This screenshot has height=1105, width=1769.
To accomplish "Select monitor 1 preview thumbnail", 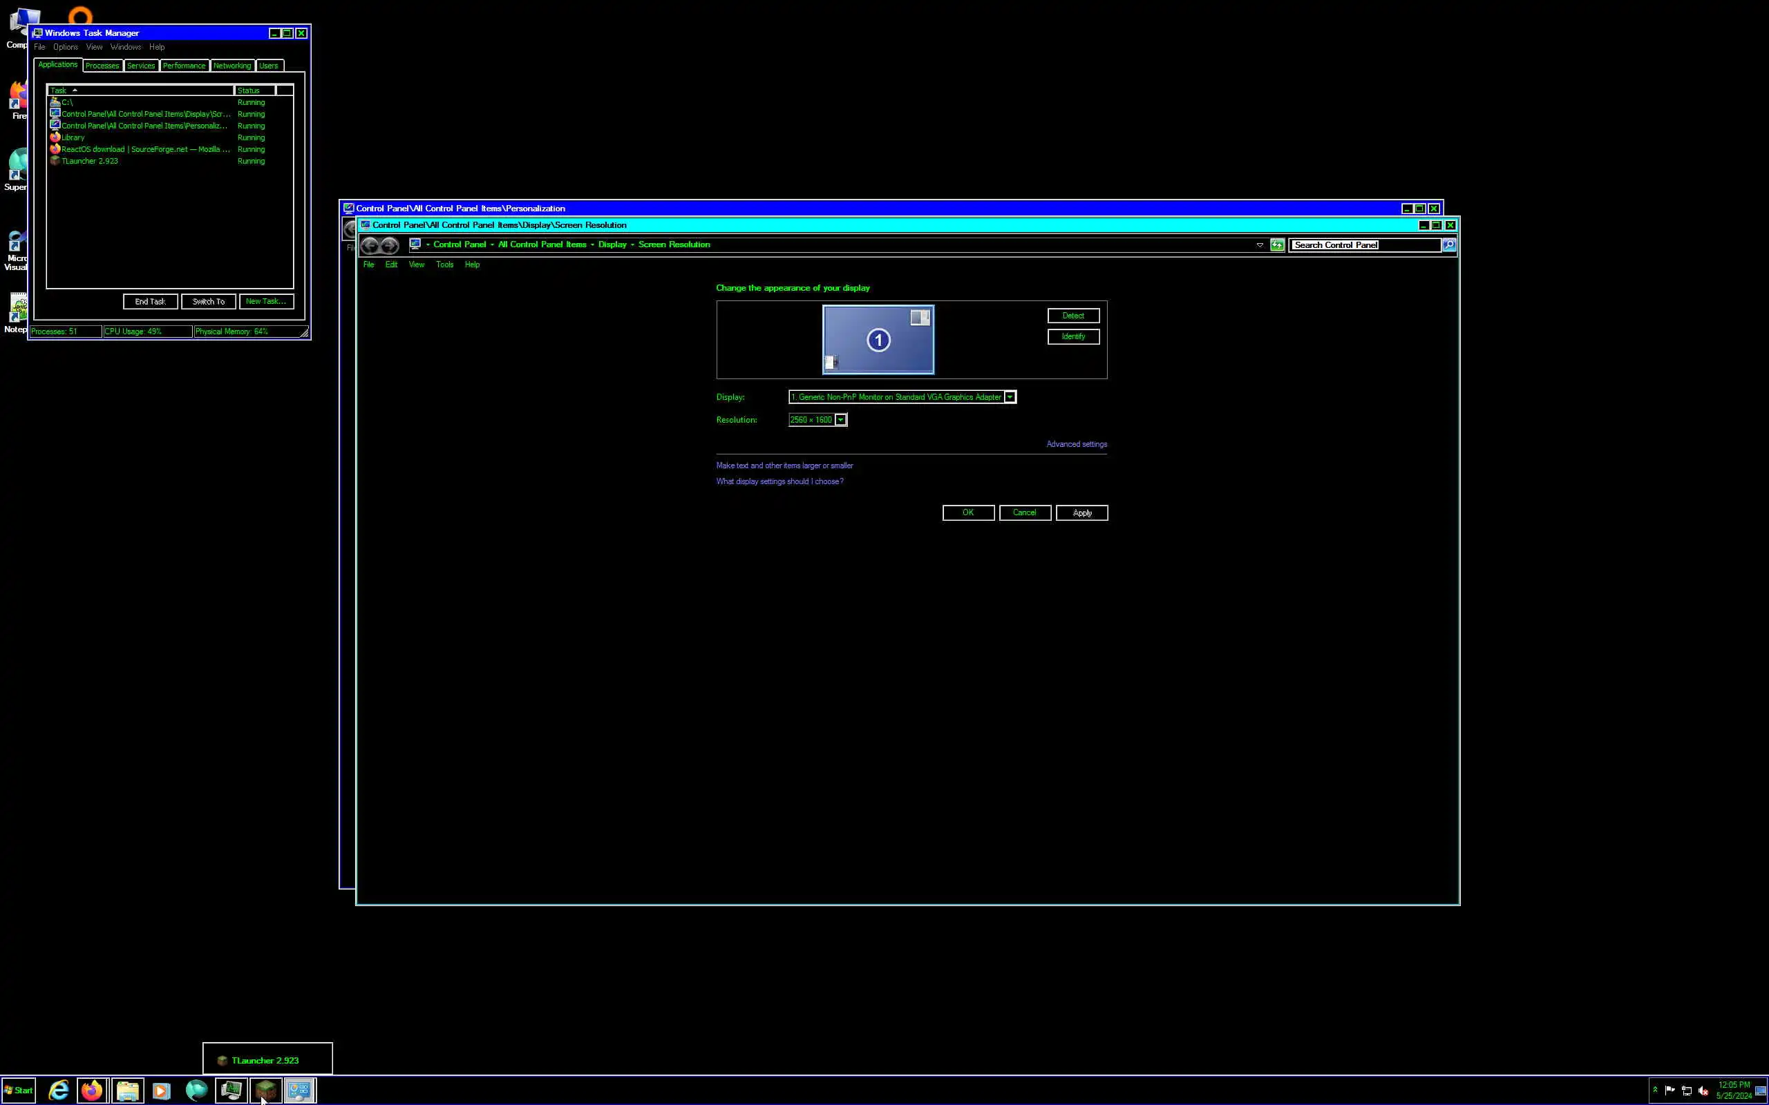I will pyautogui.click(x=878, y=340).
